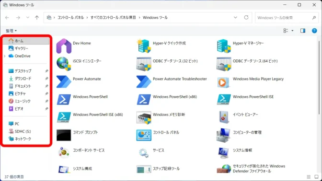Open iSCSI イニシエーター icon
The image size is (322, 181).
coord(64,64)
